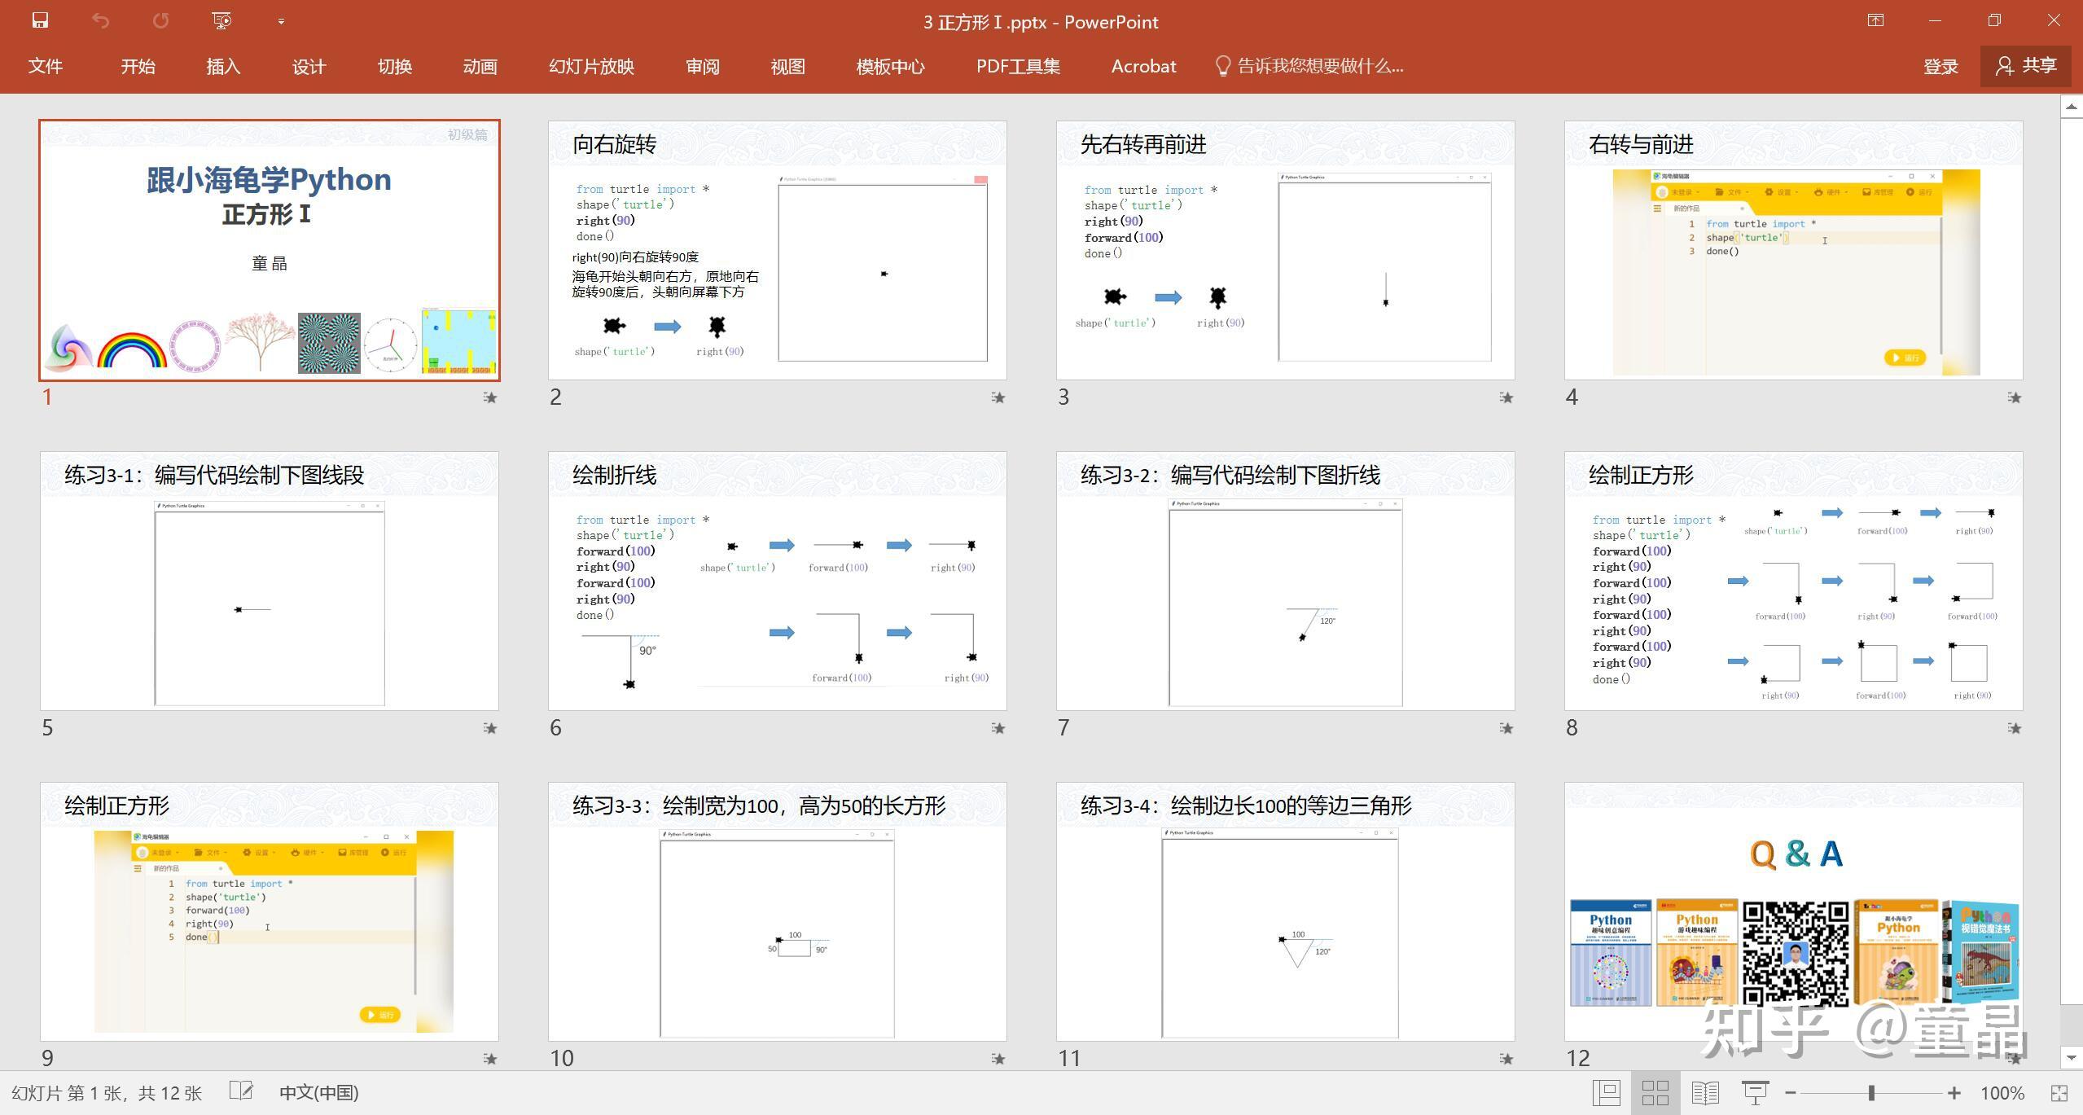Click the Undo arrow icon
Screen dimensions: 2083x1115
point(100,21)
